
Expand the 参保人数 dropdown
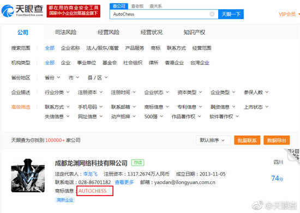pyautogui.click(x=256, y=92)
